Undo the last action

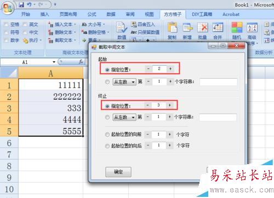pos(29,4)
